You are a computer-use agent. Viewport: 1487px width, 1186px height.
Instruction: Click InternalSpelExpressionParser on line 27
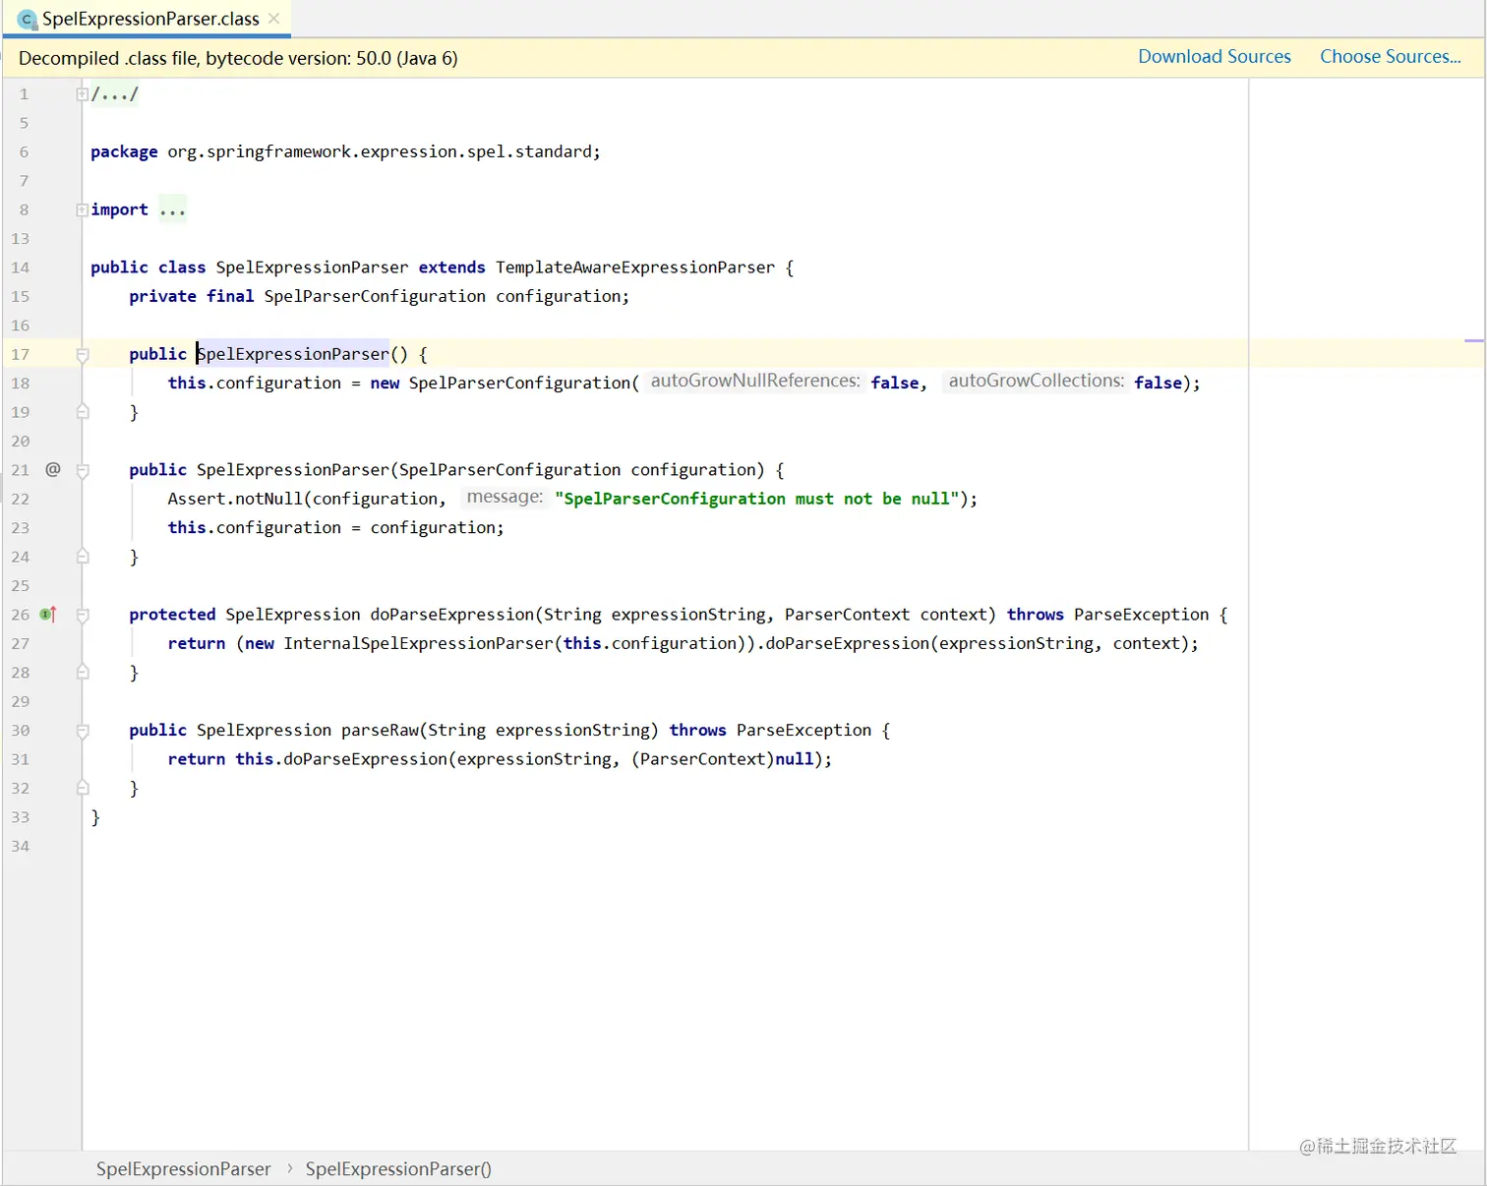[x=418, y=643]
